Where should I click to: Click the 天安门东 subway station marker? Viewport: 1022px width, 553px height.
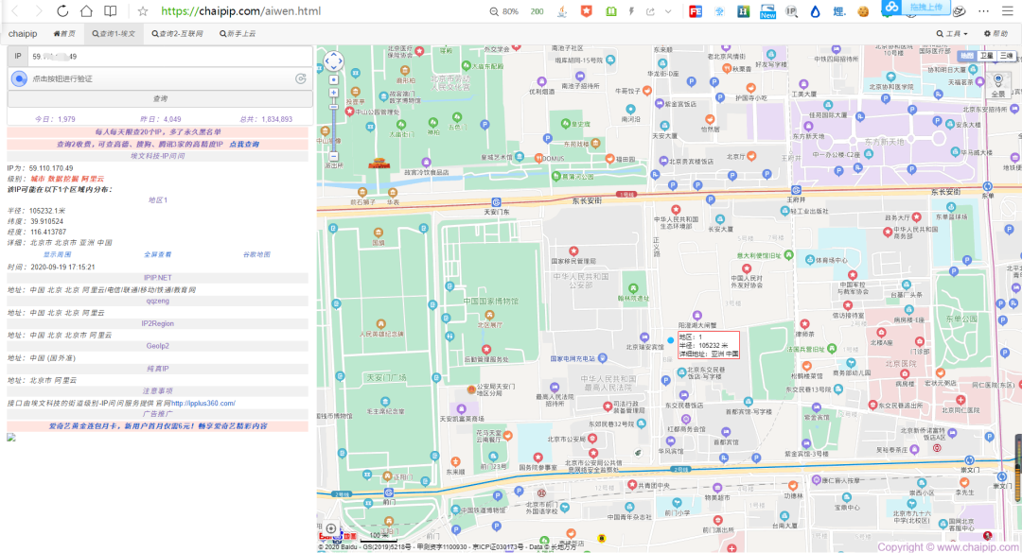496,202
